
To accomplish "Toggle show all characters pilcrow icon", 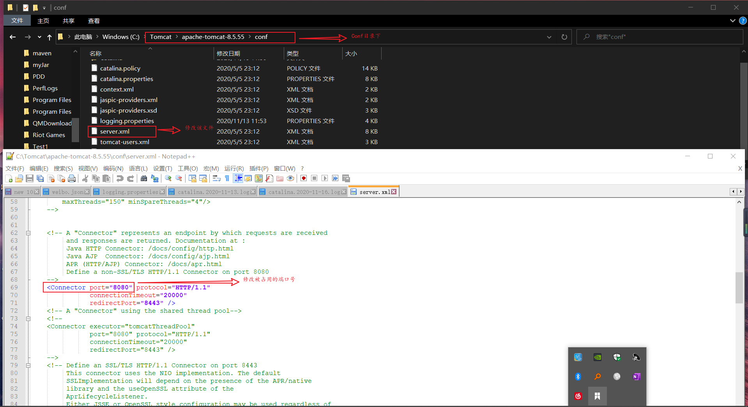I will 227,178.
